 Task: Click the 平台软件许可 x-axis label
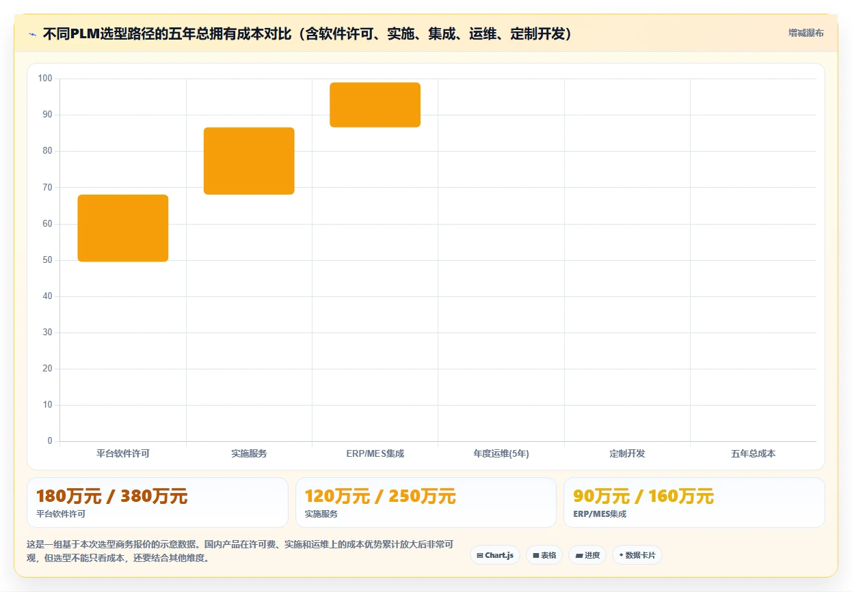click(123, 453)
